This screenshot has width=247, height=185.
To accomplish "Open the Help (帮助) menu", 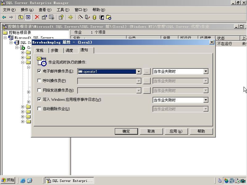I will 99,10.
